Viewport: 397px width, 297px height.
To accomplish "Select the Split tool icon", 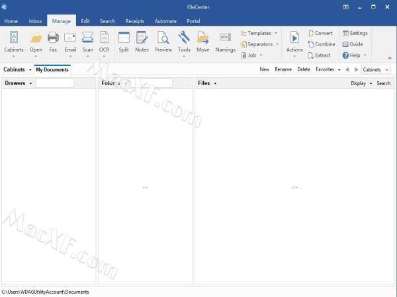I will pyautogui.click(x=124, y=38).
